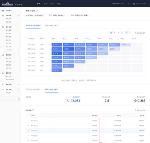Image resolution: width=150 pixels, height=143 pixels.
Task: Click the darkest blue retention cell in third row
Action: click(x=57, y=53)
